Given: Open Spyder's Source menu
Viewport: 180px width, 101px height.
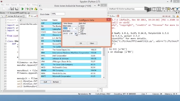Looking at the screenshot, I should (22, 5).
